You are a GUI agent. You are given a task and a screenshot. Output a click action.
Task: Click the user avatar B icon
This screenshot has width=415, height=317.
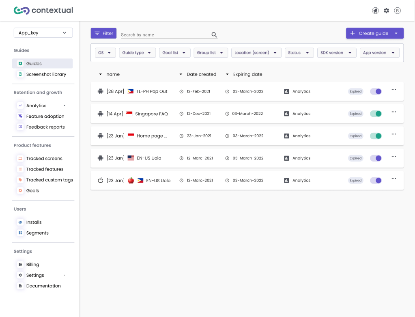(x=397, y=11)
